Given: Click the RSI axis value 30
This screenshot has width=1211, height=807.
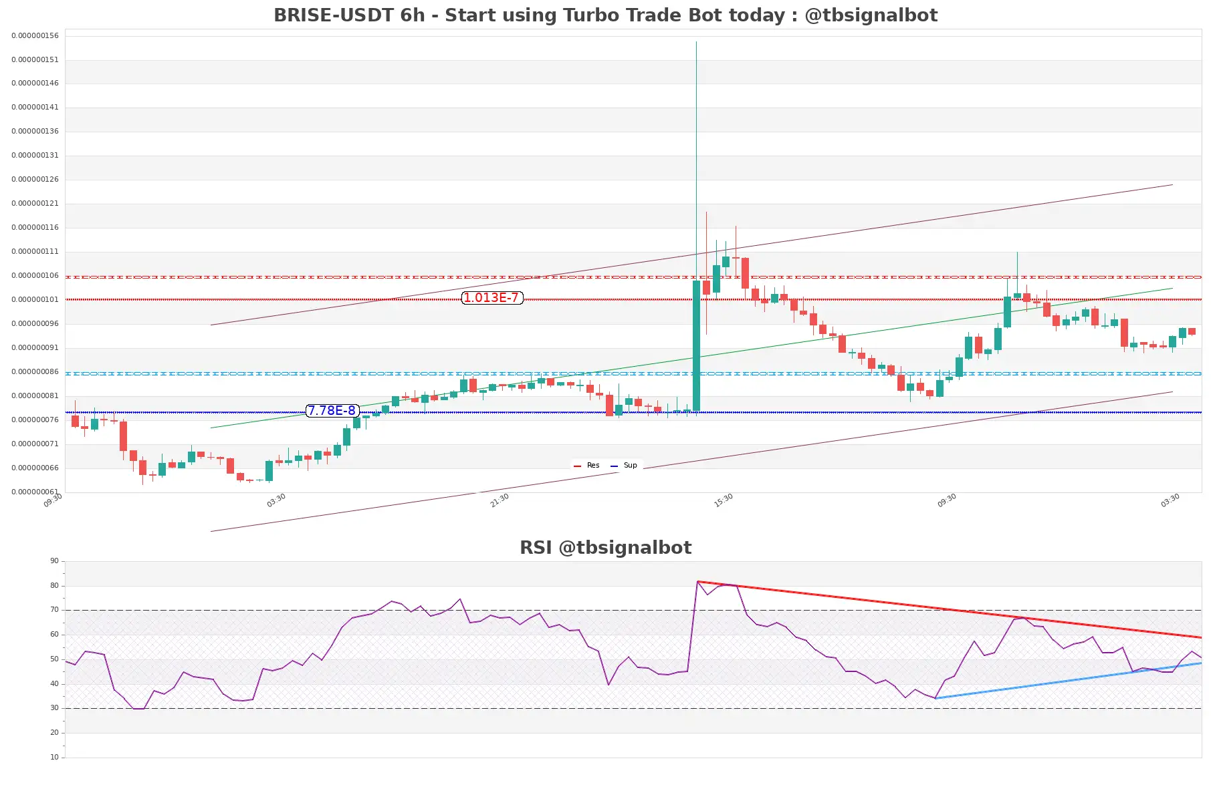Looking at the screenshot, I should coord(54,708).
